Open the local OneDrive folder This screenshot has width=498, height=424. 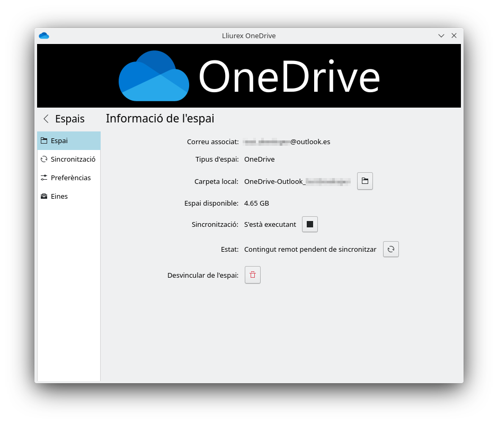pos(364,181)
